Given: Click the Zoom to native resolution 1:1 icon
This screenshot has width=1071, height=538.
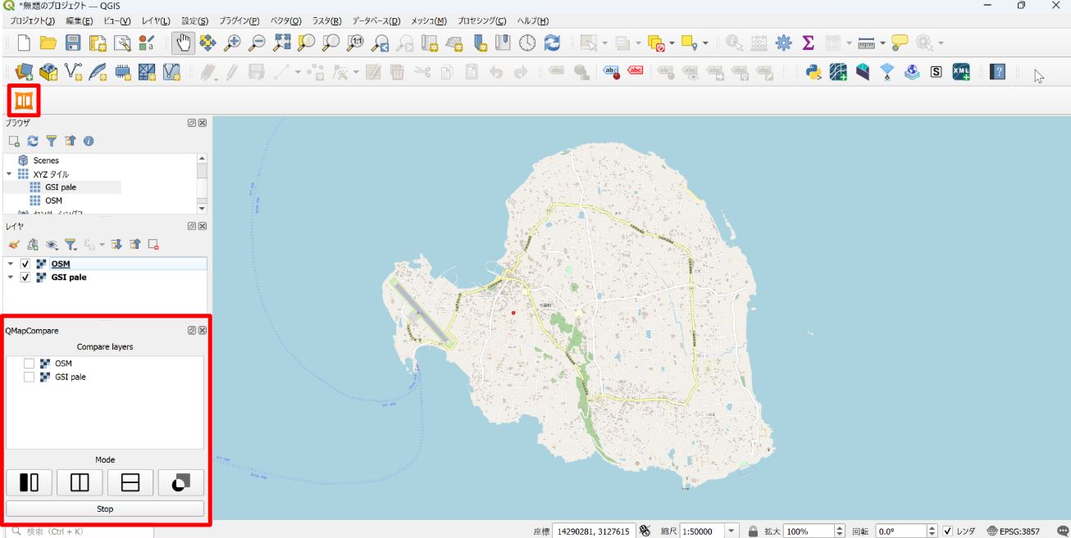Looking at the screenshot, I should click(356, 43).
